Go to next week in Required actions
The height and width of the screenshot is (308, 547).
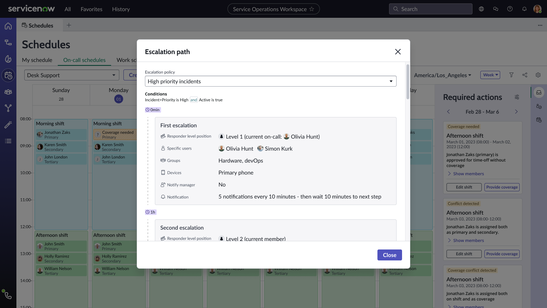click(516, 112)
